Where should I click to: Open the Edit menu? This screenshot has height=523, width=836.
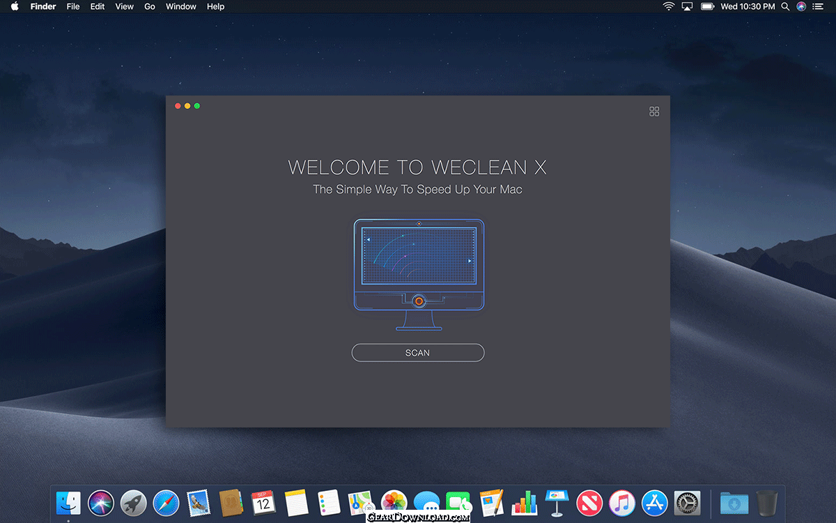(98, 6)
